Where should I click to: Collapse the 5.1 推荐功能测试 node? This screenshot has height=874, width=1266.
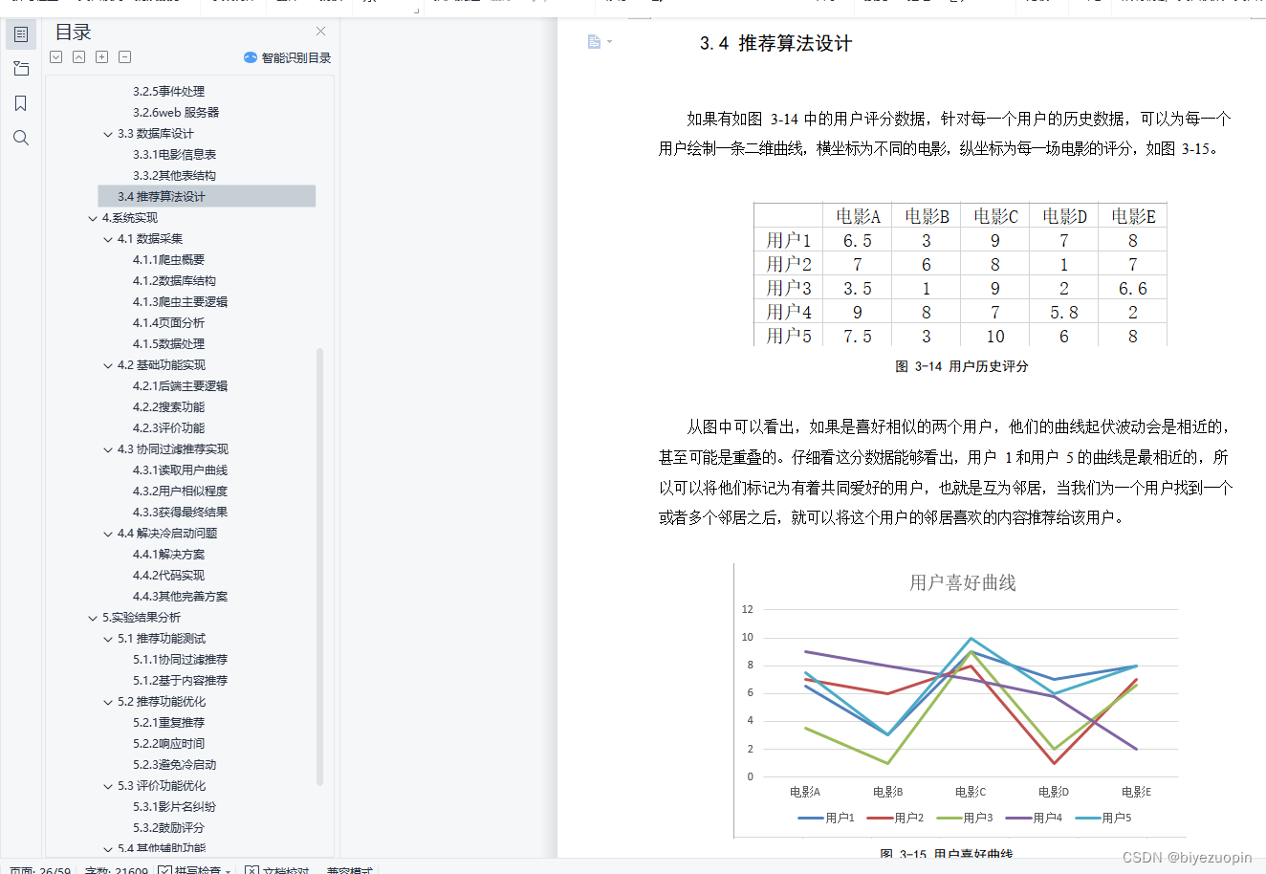(x=108, y=639)
